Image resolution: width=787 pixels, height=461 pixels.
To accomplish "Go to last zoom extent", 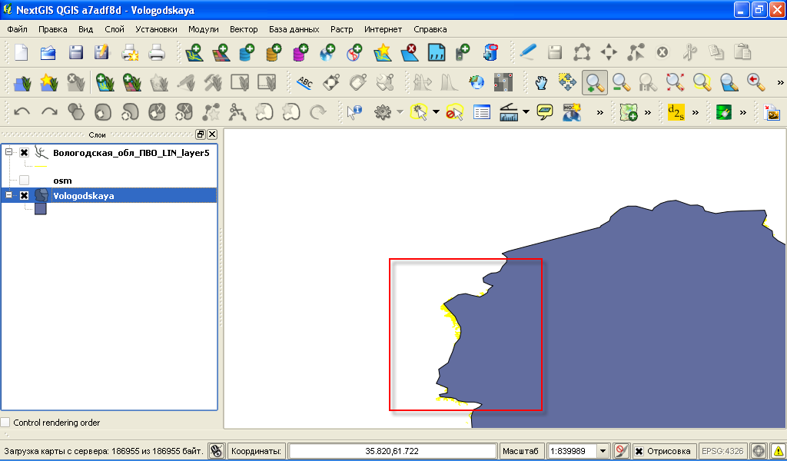I will click(x=755, y=82).
